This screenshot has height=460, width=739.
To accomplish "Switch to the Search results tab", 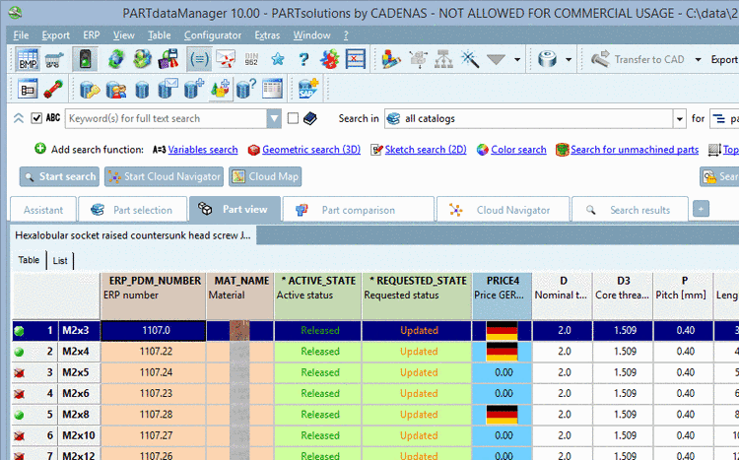I will coord(630,210).
